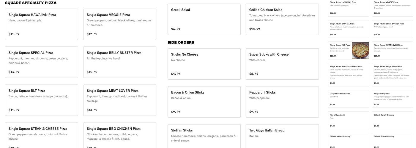The width and height of the screenshot is (416, 148).
Task: Choose the Single Square SPECIAL Pizza
Action: (42, 62)
